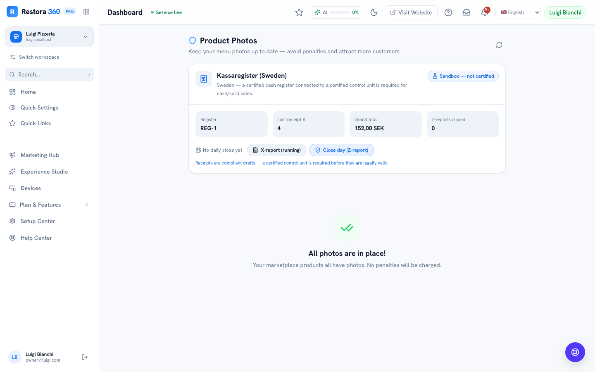The height and width of the screenshot is (372, 595).
Task: Click the favorite star icon in the header
Action: click(x=299, y=12)
